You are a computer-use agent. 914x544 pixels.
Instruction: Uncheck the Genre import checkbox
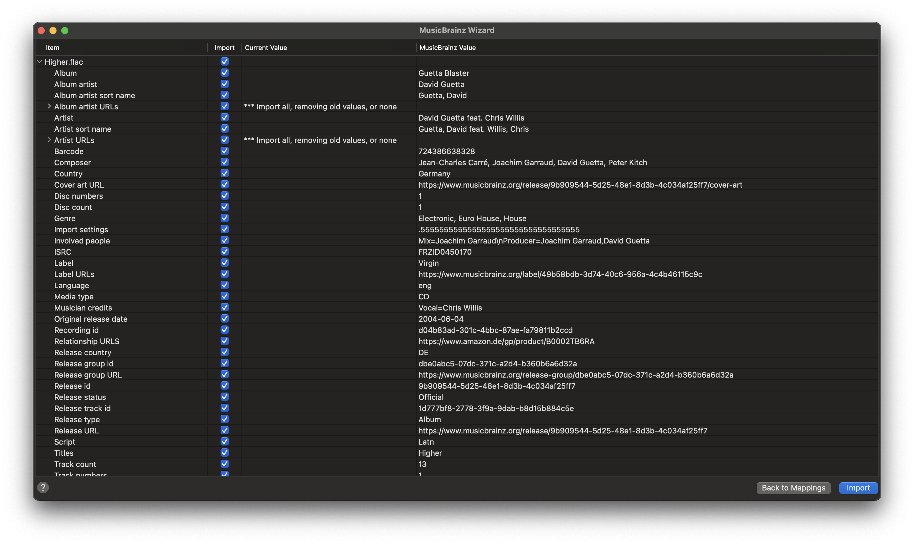(x=225, y=218)
